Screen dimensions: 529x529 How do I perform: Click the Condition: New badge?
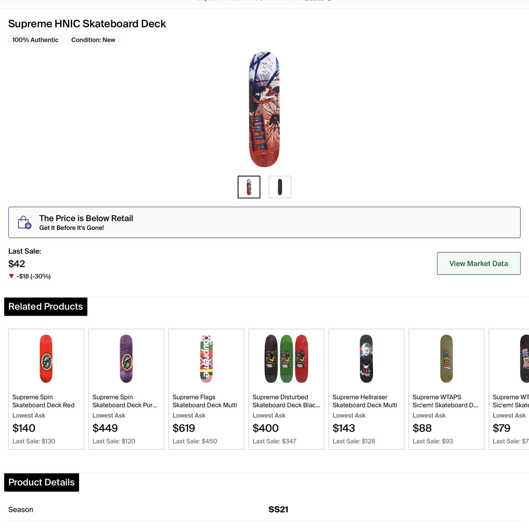(93, 40)
